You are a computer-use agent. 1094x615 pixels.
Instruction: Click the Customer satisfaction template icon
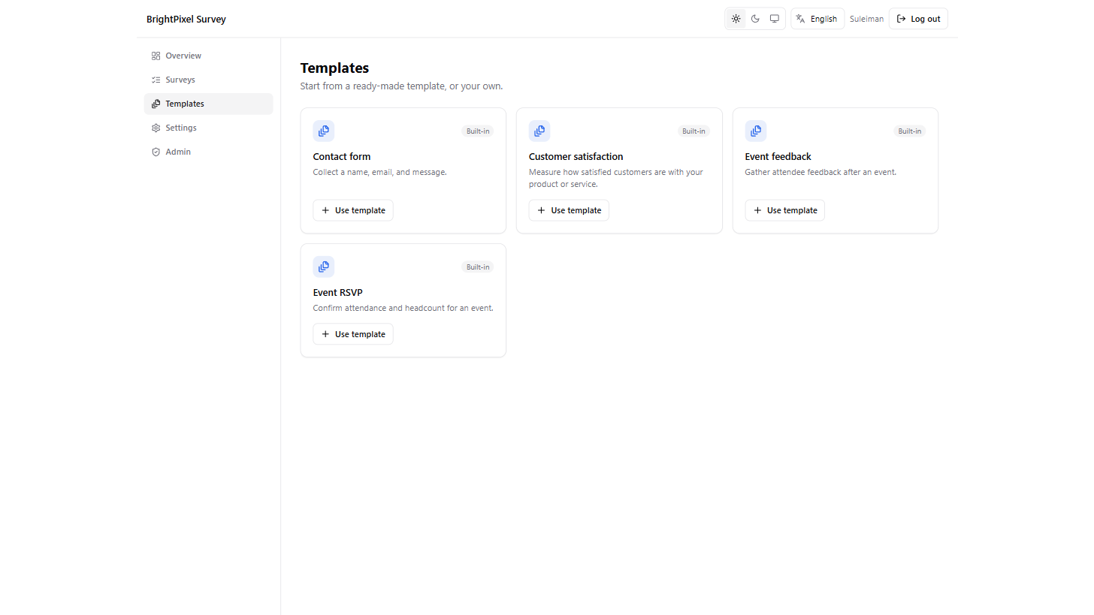coord(539,131)
